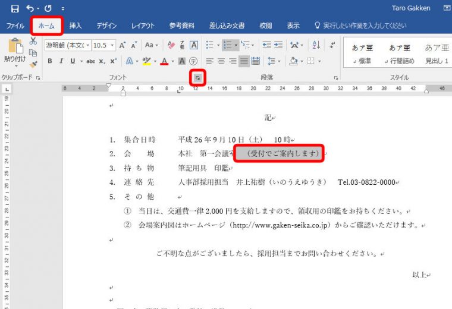
Task: Center align text
Action: 221,61
